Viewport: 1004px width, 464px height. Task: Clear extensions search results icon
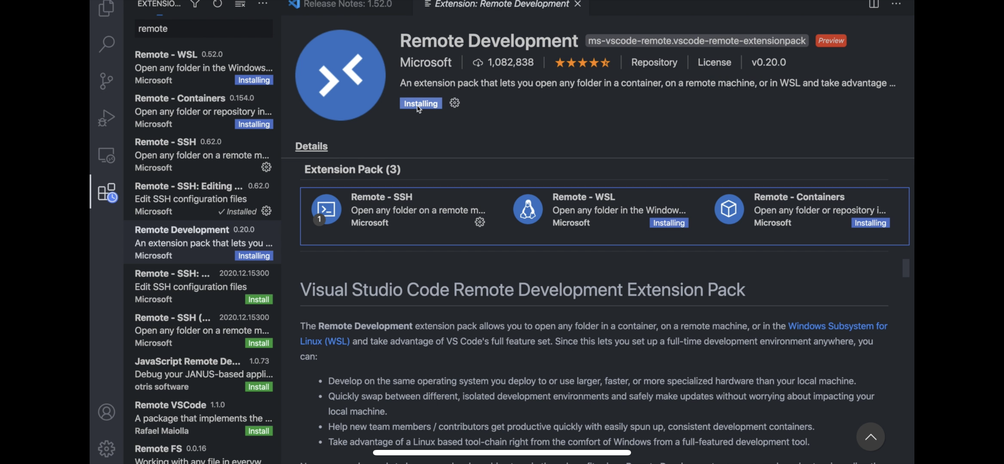coord(240,4)
